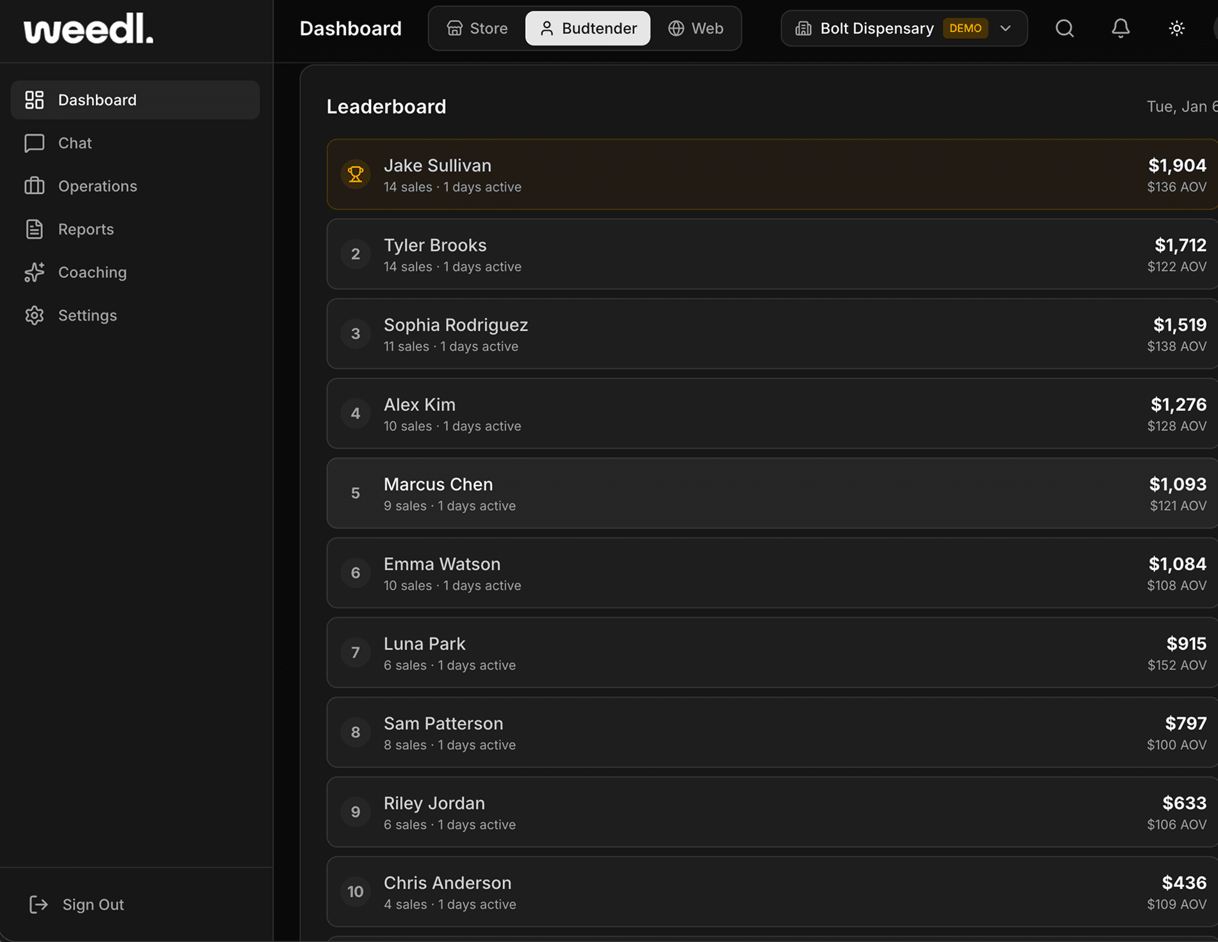Image resolution: width=1218 pixels, height=942 pixels.
Task: Sign out using the Sign Out link
Action: point(93,904)
